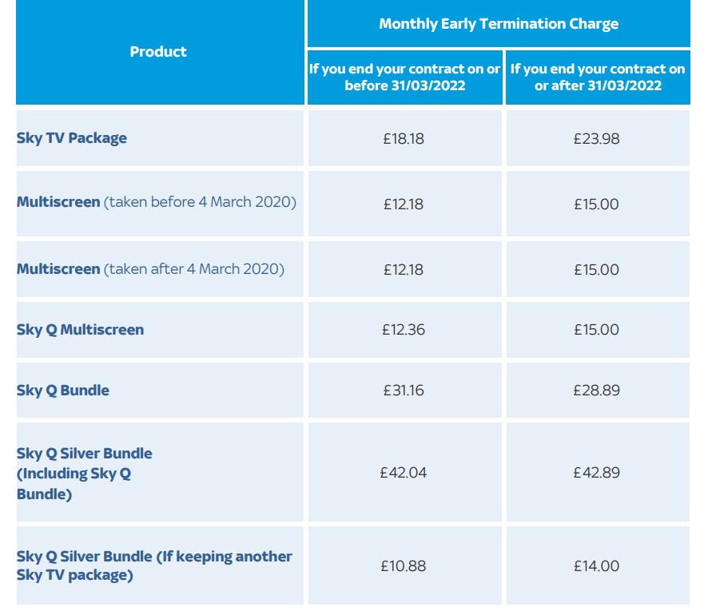Open Sky Q Silver Bundle keeping another package
Viewport: 704px width, 615px height.
[x=154, y=565]
